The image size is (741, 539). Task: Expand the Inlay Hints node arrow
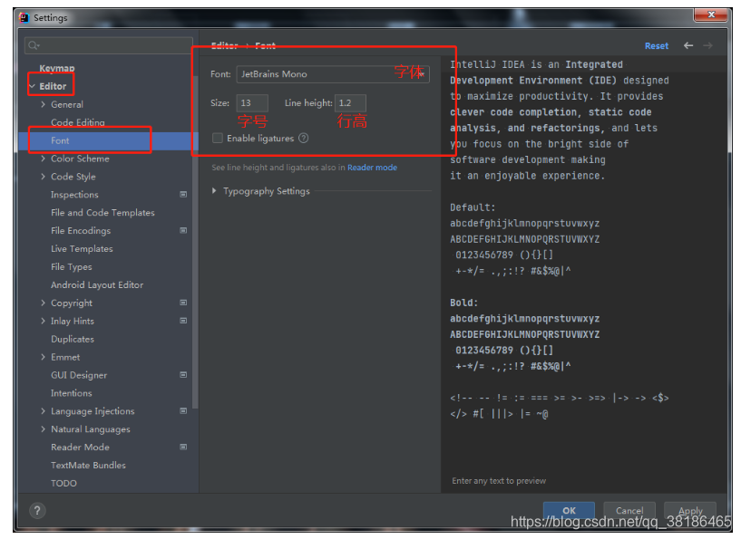click(43, 321)
